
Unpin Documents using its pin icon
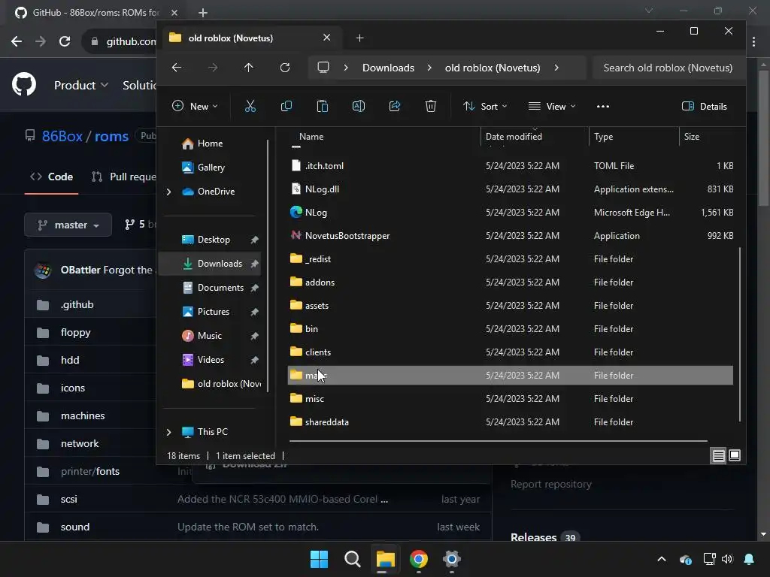254,288
